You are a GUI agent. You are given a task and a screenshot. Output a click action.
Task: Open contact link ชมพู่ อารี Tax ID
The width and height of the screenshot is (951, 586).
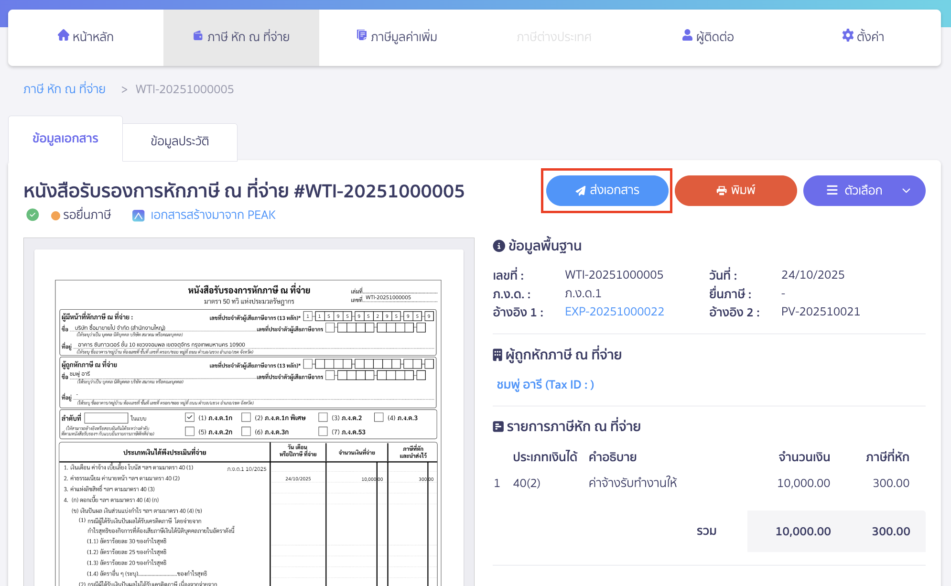pyautogui.click(x=544, y=384)
